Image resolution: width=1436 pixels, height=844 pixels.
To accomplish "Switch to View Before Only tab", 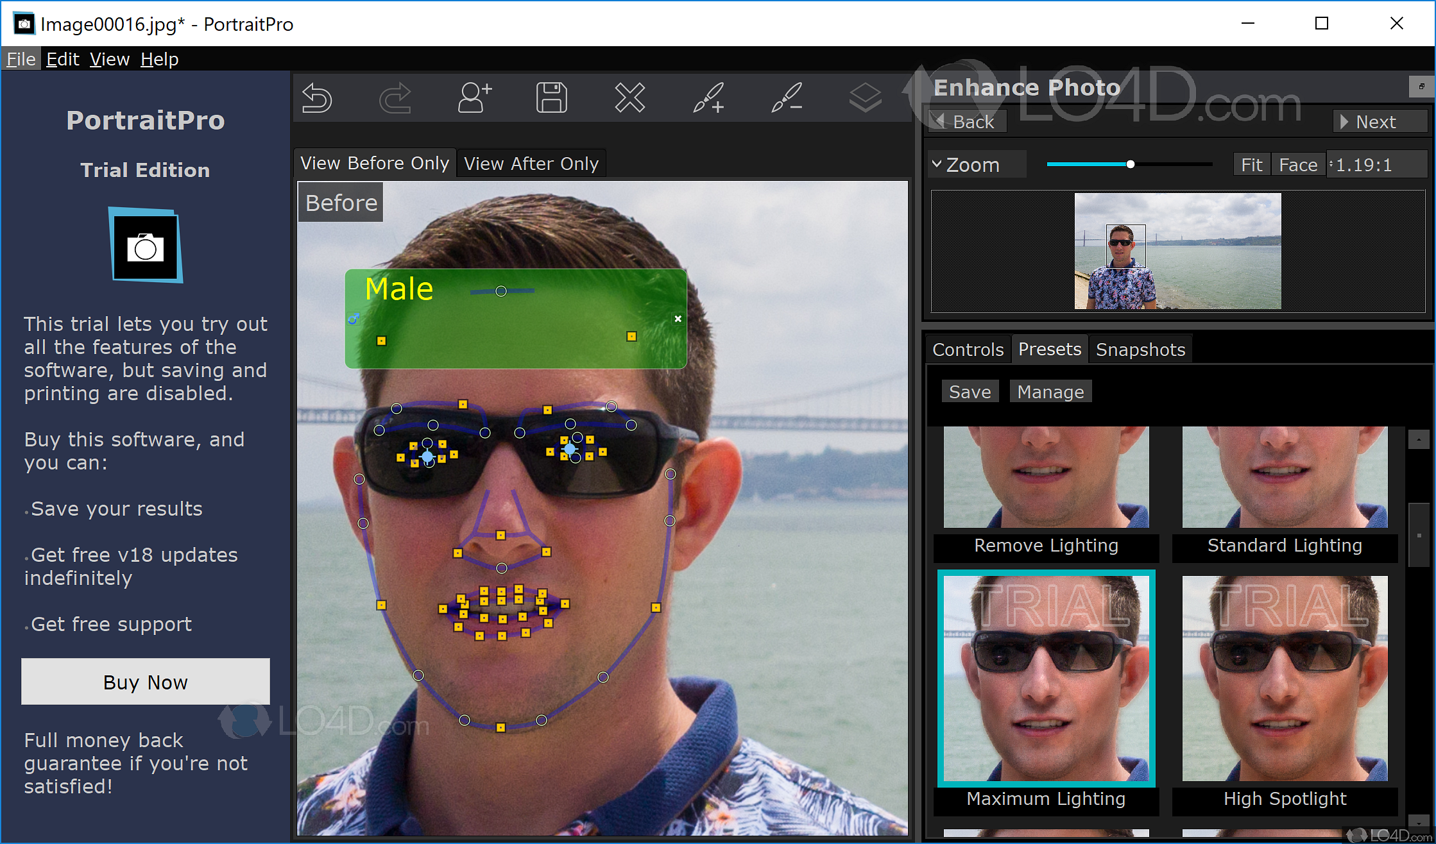I will tap(375, 163).
